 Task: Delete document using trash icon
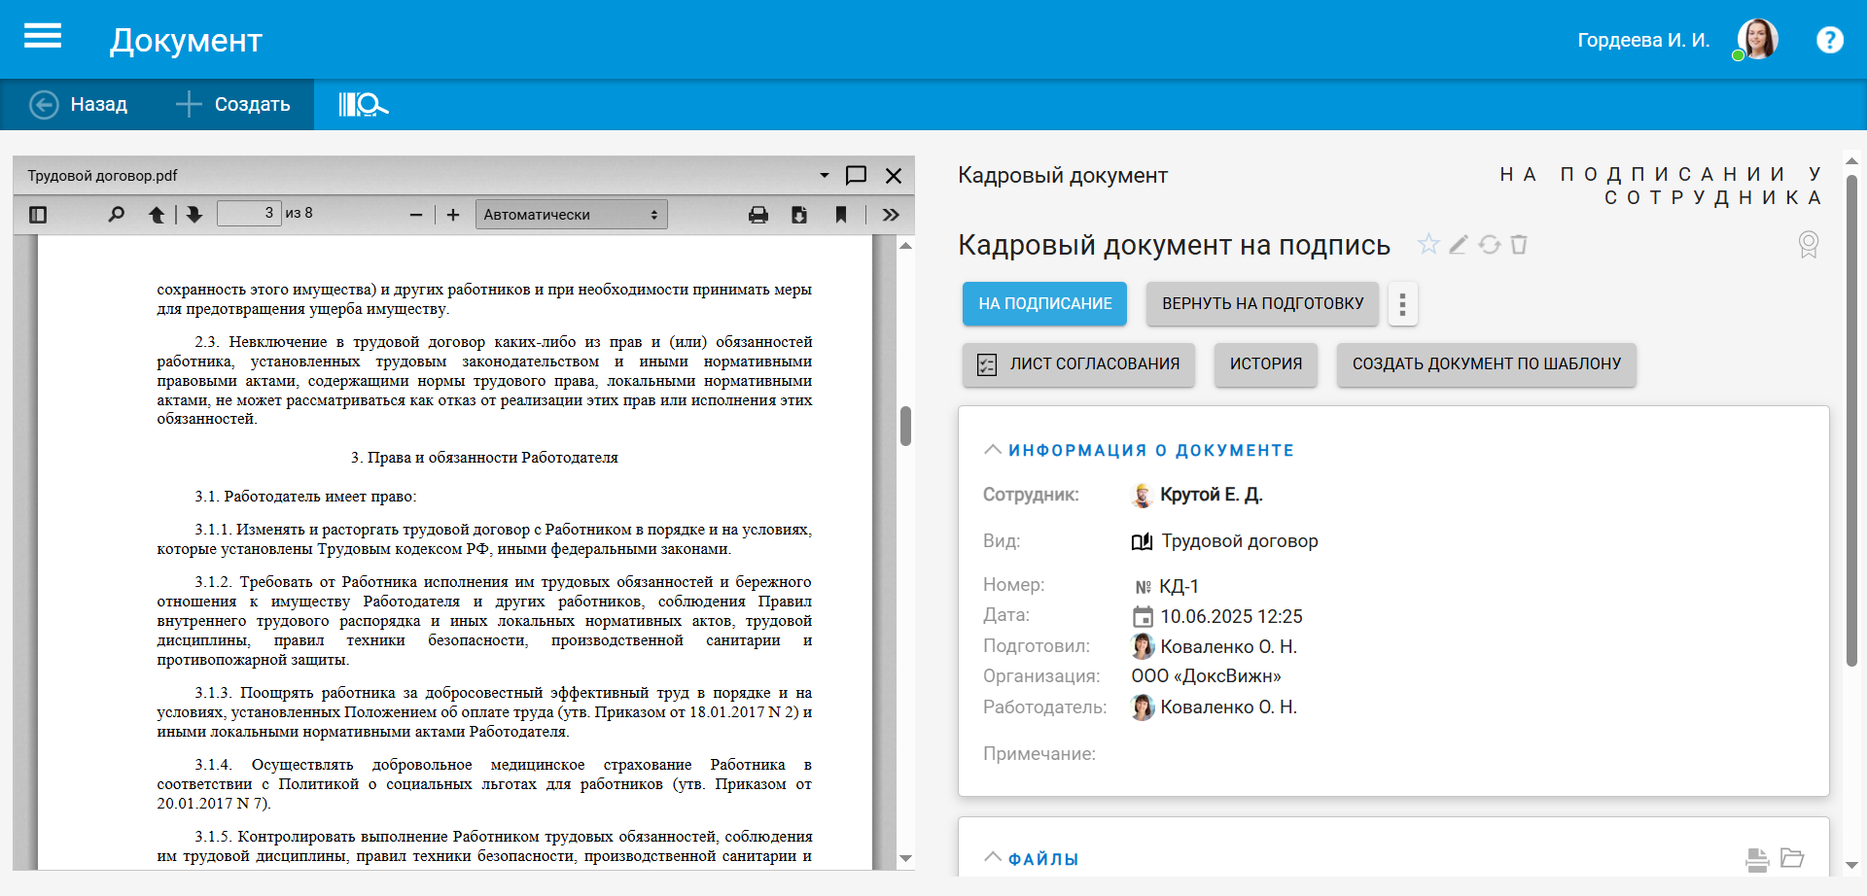1519,244
